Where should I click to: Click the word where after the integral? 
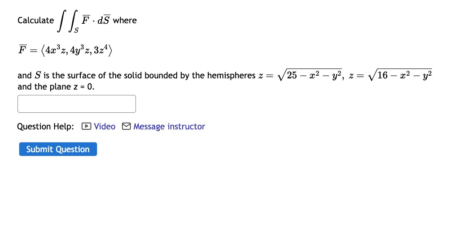(125, 20)
